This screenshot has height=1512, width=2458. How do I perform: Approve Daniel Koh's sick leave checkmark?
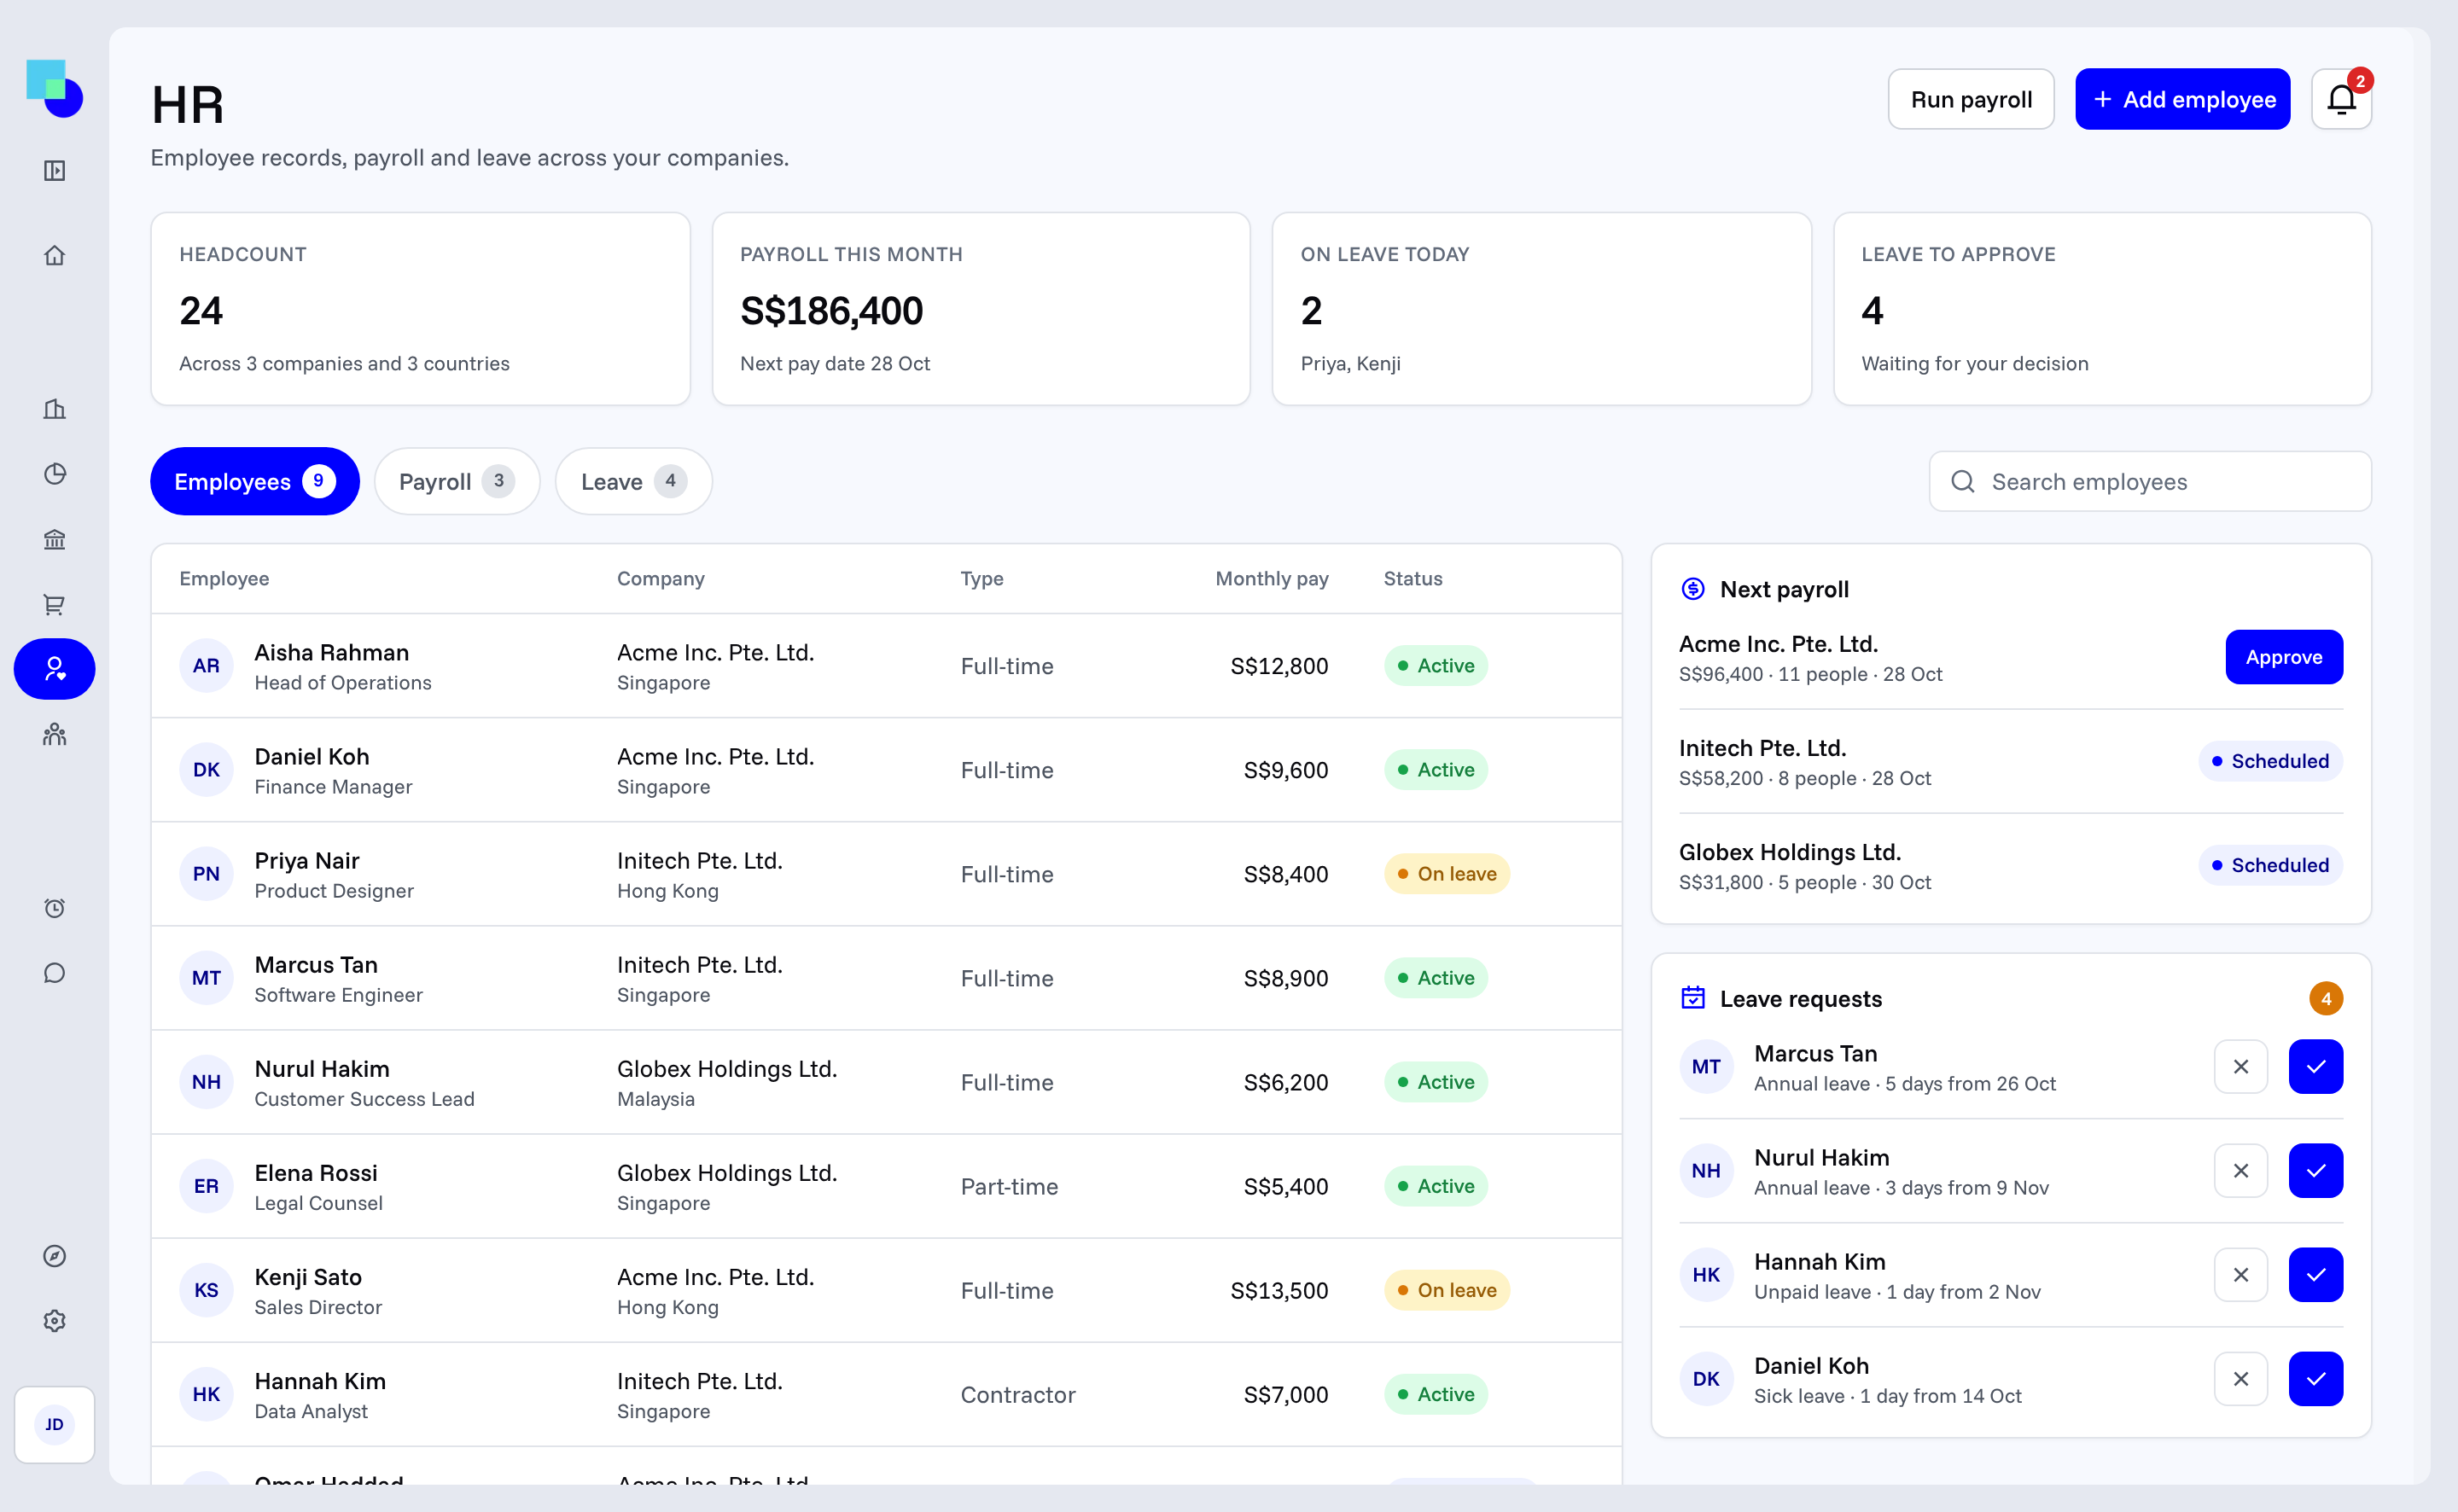(2316, 1379)
